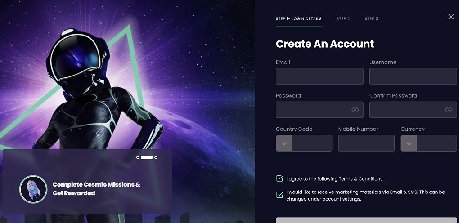Viewport: 459px width, 223px height.
Task: Close the Create An Account dialog
Action: (x=451, y=17)
